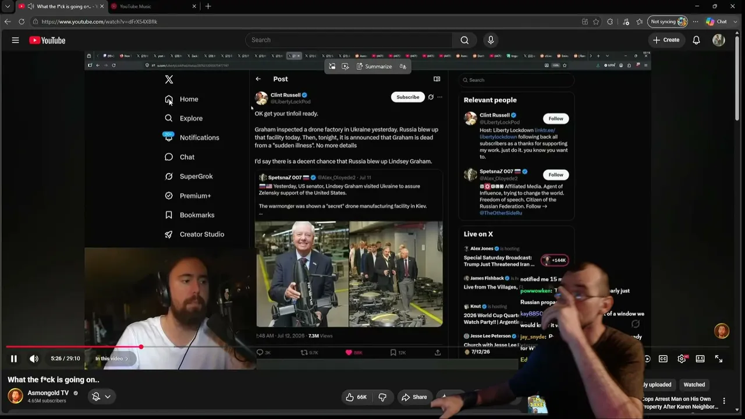The image size is (745, 419).
Task: Reload the page with the refresh icon
Action: coord(22,22)
